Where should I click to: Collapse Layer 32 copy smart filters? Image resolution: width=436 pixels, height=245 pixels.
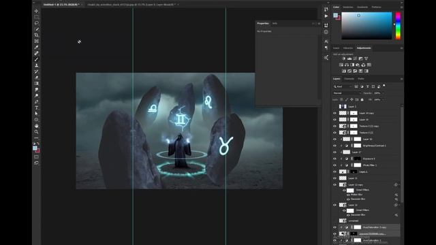[400, 184]
